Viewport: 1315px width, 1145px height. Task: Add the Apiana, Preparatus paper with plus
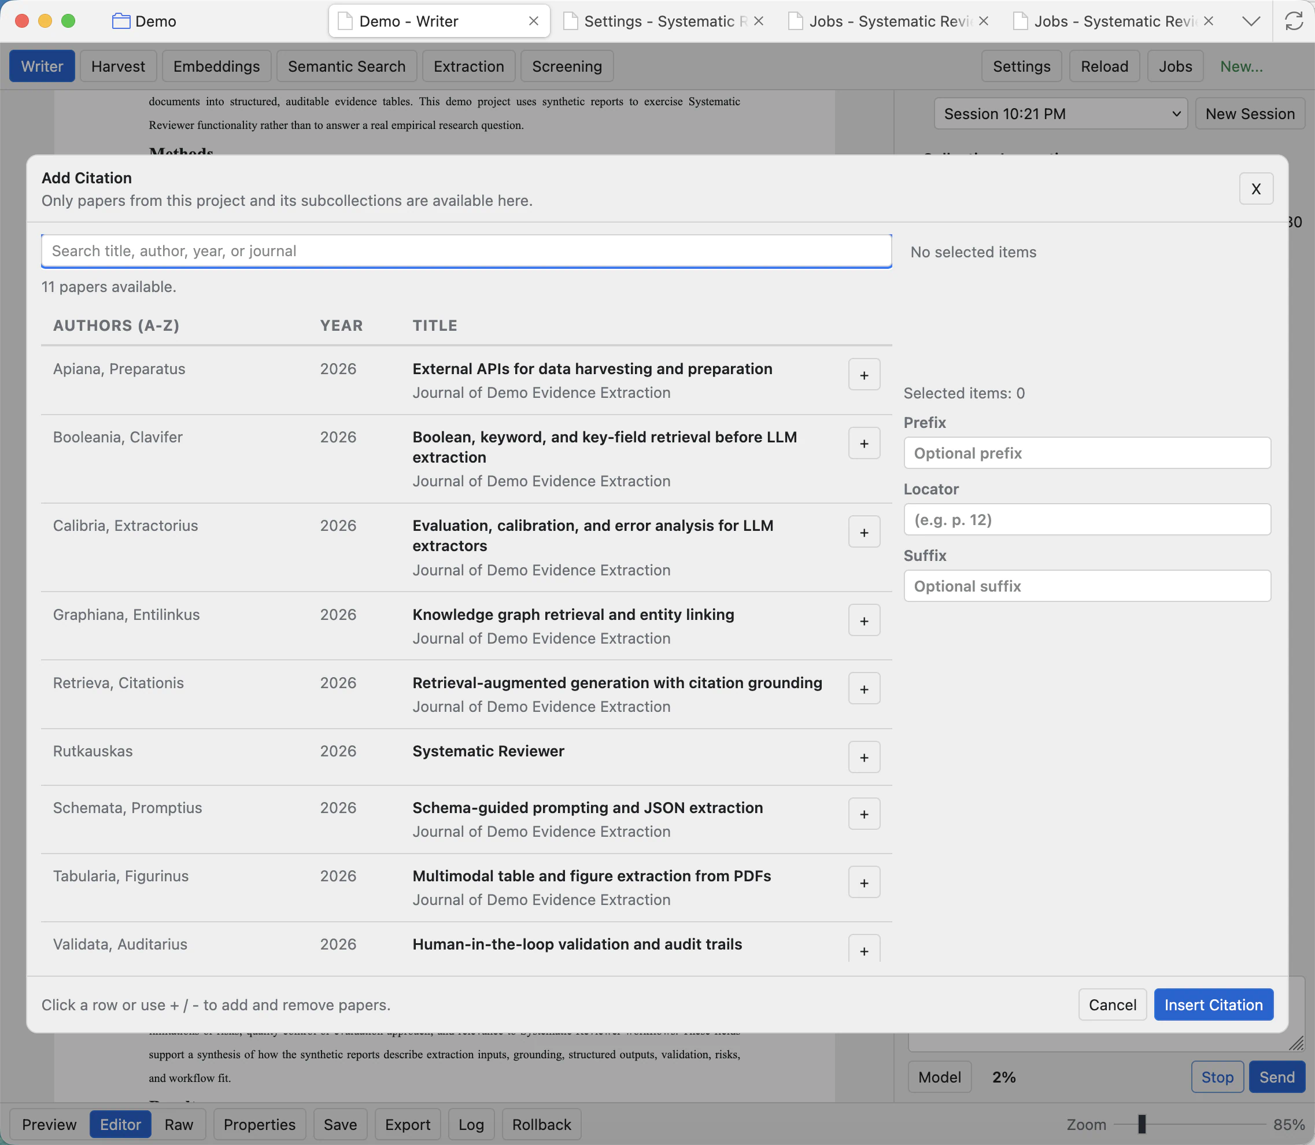coord(864,375)
